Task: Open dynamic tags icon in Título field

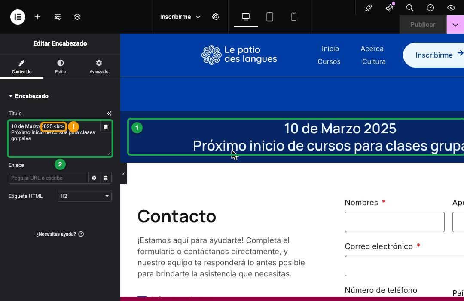Action: click(x=106, y=127)
